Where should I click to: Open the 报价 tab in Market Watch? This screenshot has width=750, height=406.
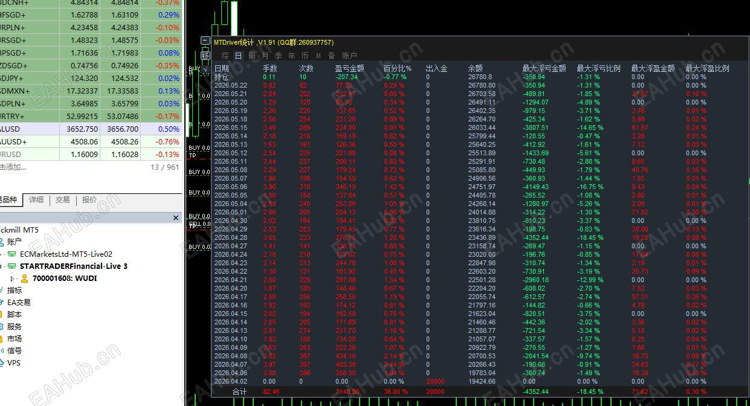[x=89, y=200]
